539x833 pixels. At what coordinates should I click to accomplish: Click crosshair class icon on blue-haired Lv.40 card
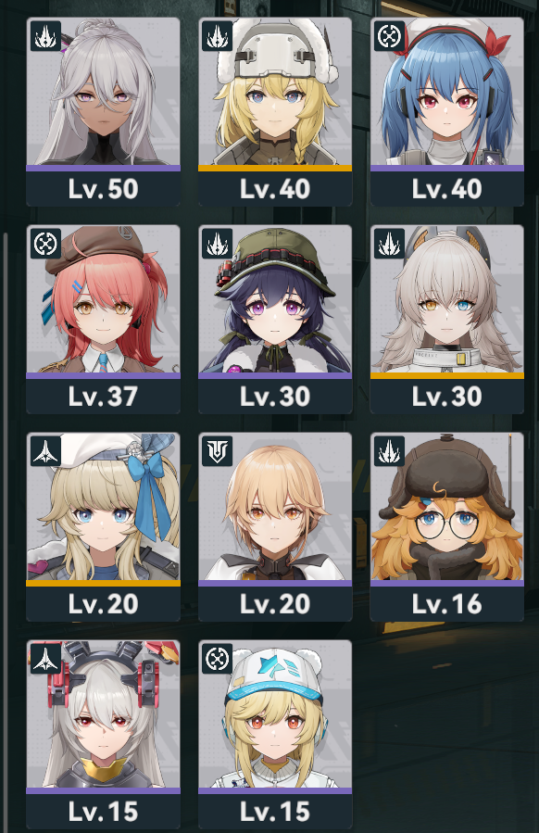pyautogui.click(x=389, y=36)
